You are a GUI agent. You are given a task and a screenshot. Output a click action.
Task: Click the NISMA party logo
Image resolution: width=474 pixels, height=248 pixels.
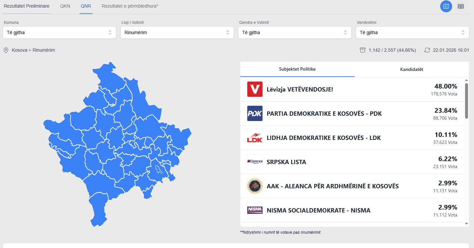point(255,210)
